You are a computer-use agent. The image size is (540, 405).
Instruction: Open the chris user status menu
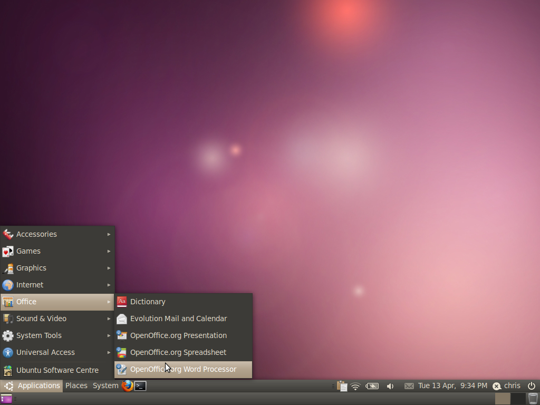pos(512,385)
